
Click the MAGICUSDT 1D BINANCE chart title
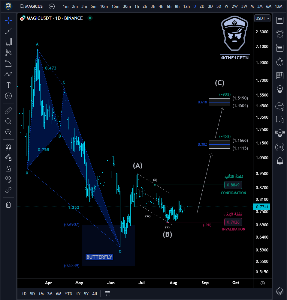pos(55,18)
